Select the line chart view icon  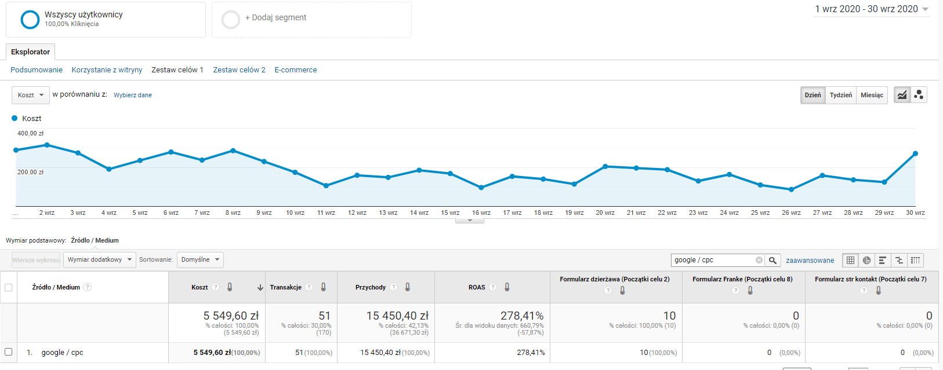[902, 95]
